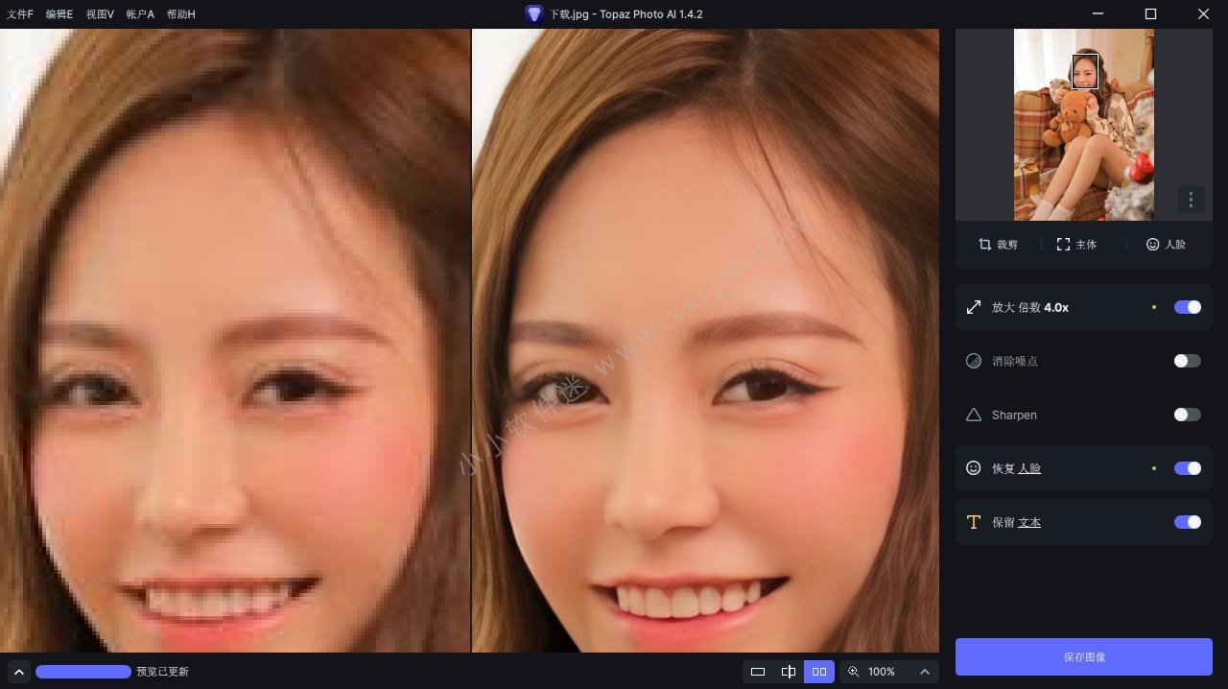1228x689 pixels.
Task: Expand the zoom level 100% dropdown
Action: coord(925,672)
